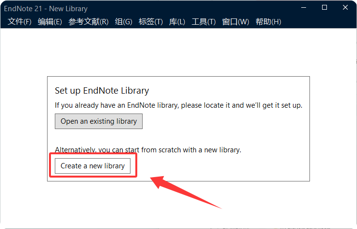
Task: Open the 组(G) menu
Action: [124, 22]
